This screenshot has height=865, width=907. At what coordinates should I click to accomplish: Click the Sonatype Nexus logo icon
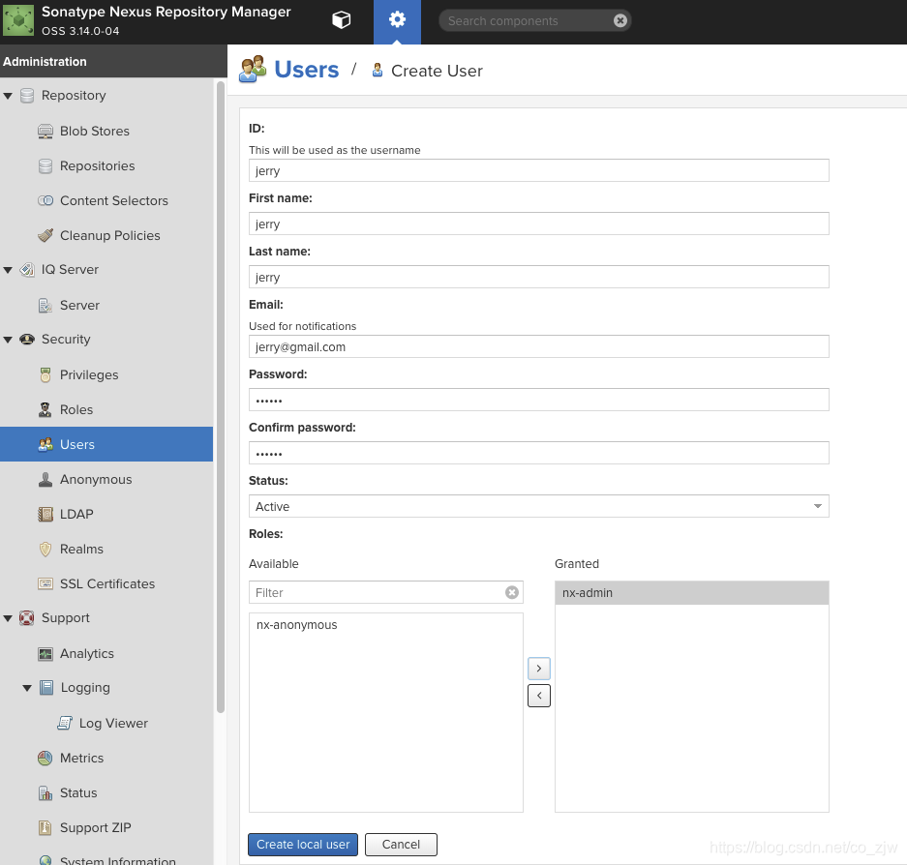[x=18, y=20]
